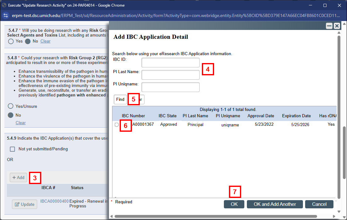Click the Find button to search
Image resolution: width=347 pixels, height=220 pixels.
tap(120, 99)
